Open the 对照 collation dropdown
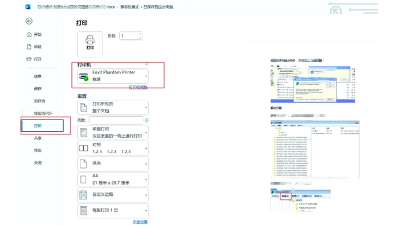This screenshot has width=399, height=225. [113, 148]
